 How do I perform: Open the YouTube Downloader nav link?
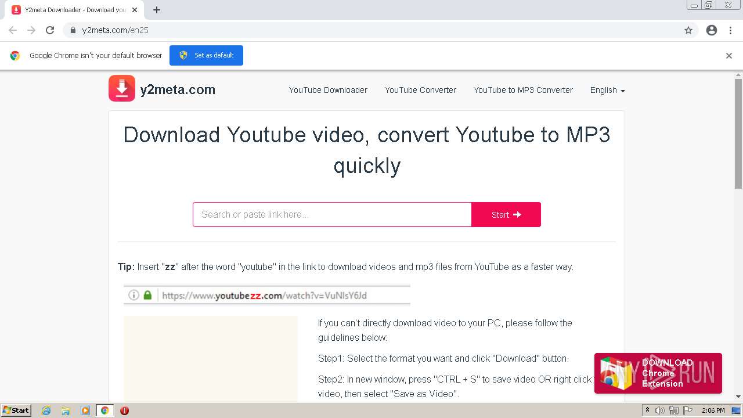(328, 90)
